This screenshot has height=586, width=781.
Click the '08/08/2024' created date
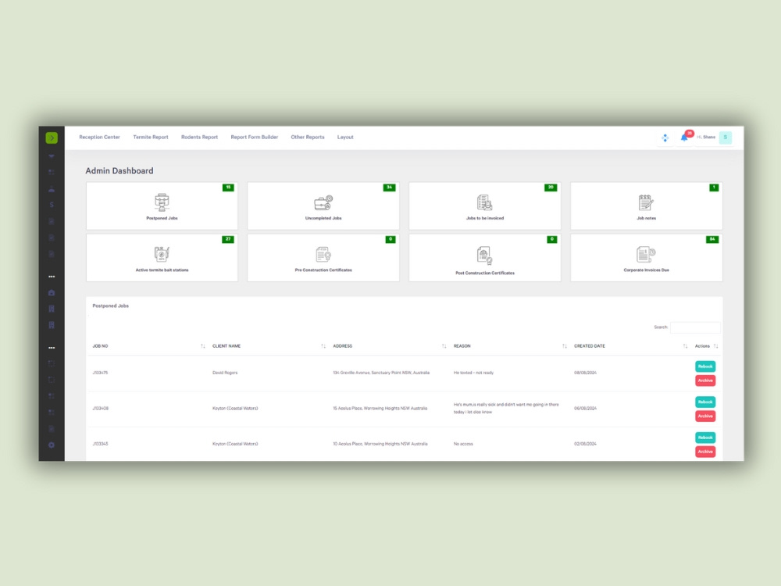click(585, 373)
